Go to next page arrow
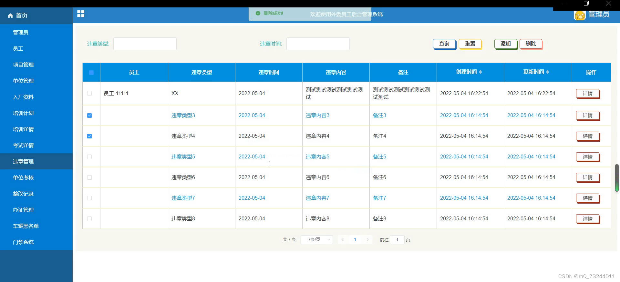The width and height of the screenshot is (620, 282). coord(367,240)
